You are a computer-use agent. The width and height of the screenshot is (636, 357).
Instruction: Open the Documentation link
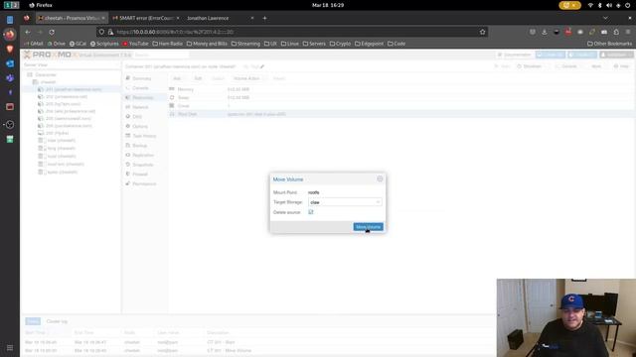click(515, 55)
